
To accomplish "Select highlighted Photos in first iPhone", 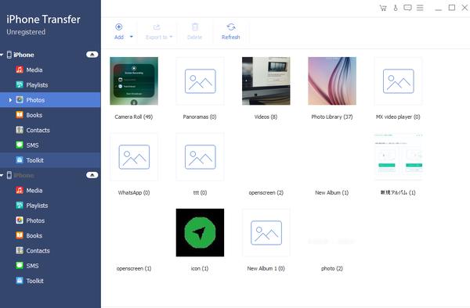I will coord(50,100).
